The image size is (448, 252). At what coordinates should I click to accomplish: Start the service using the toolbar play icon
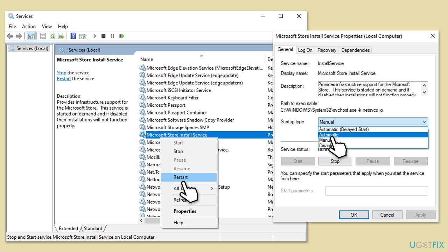[95, 36]
